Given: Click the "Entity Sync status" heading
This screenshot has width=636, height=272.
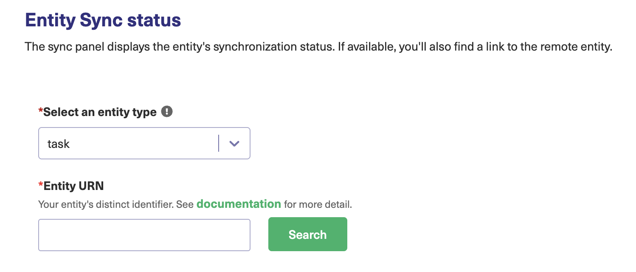Looking at the screenshot, I should 103,20.
